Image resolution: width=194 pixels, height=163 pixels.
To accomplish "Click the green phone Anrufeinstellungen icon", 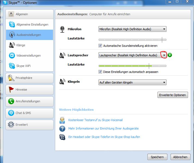I will [x=11, y=101].
